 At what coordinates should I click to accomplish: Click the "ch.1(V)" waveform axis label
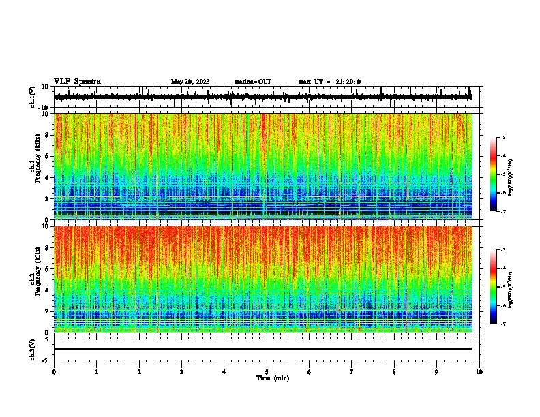click(33, 97)
